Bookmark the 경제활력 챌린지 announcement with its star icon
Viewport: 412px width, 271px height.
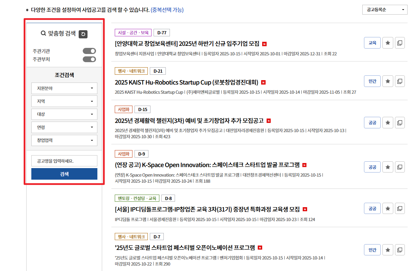click(x=387, y=122)
